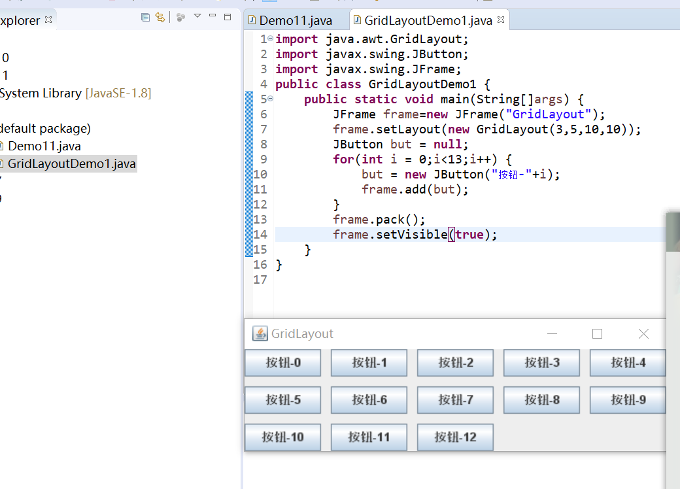Viewport: 680px width, 489px height.
Task: Close the Package Explorer view tab
Action: click(x=48, y=20)
